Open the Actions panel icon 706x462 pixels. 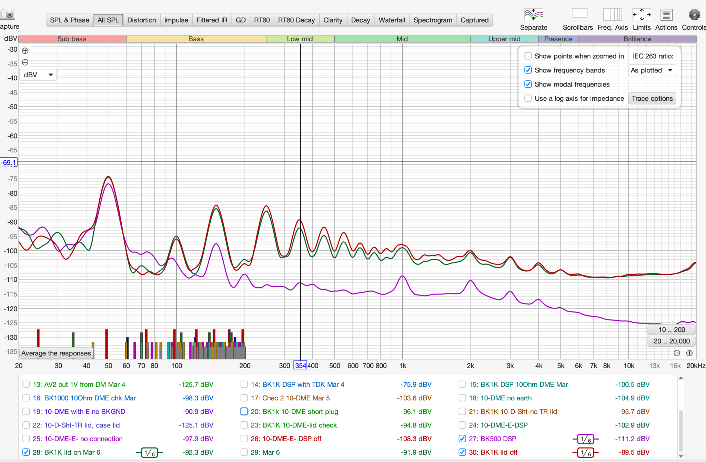click(666, 15)
